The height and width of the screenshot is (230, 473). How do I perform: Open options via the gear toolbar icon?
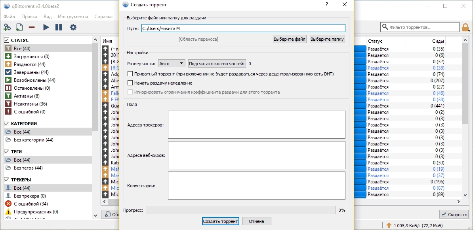73,27
